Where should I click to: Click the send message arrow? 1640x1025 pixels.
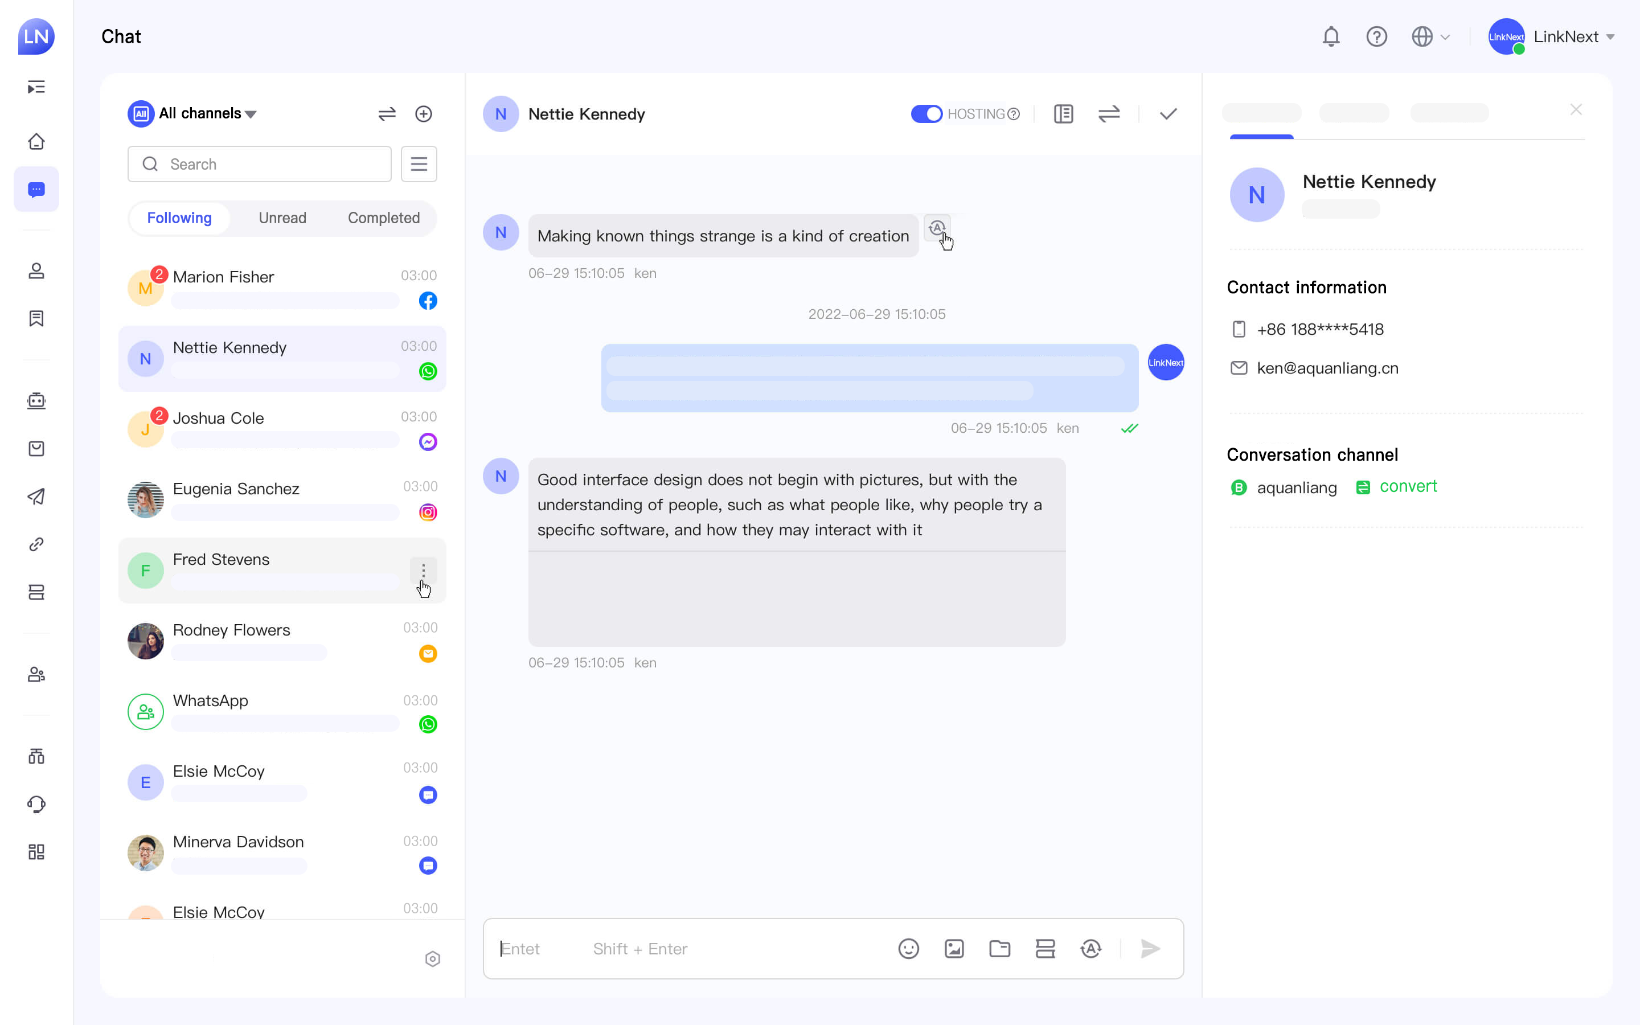(1150, 948)
